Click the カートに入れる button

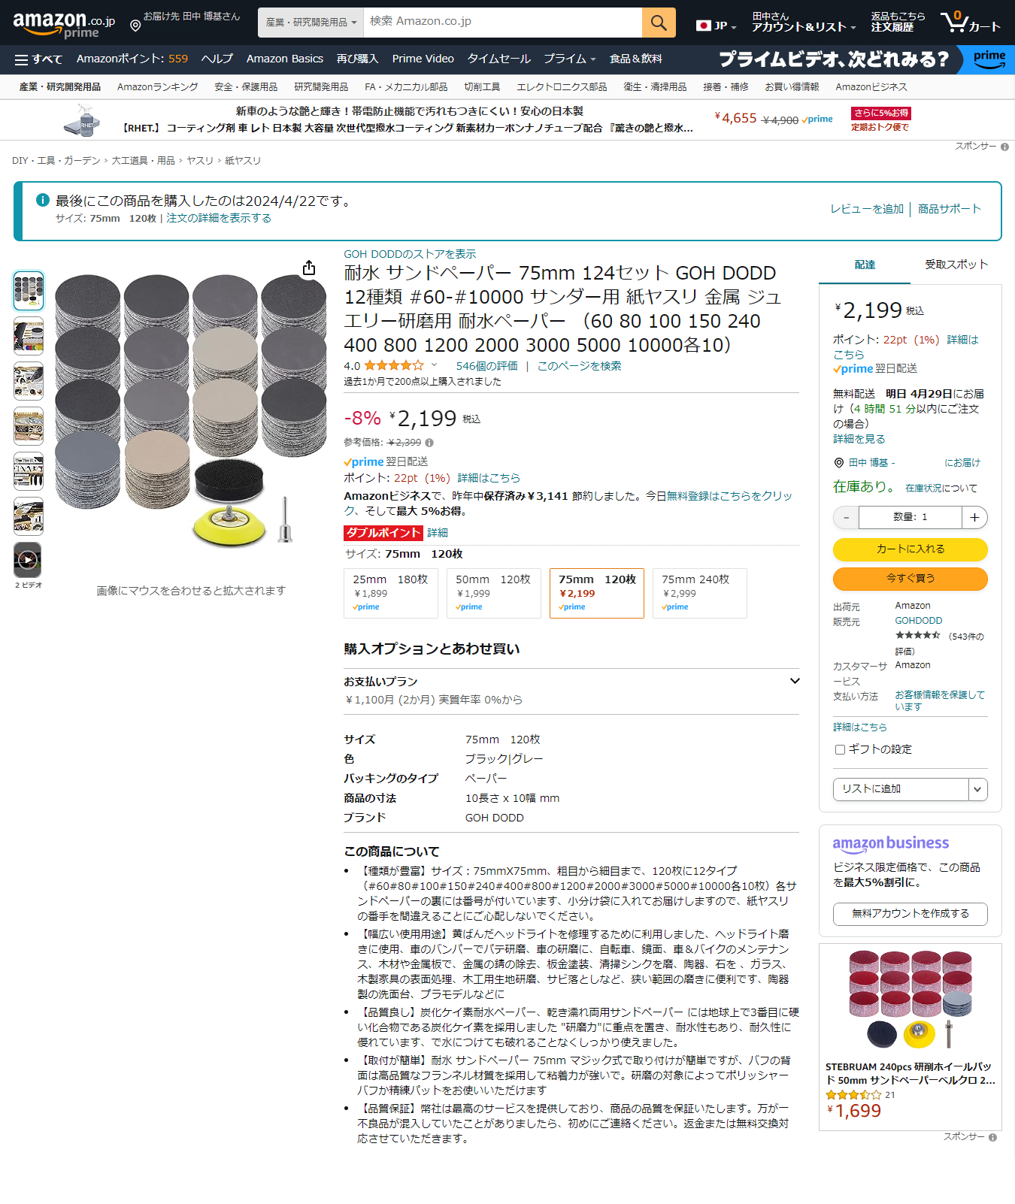(x=910, y=549)
